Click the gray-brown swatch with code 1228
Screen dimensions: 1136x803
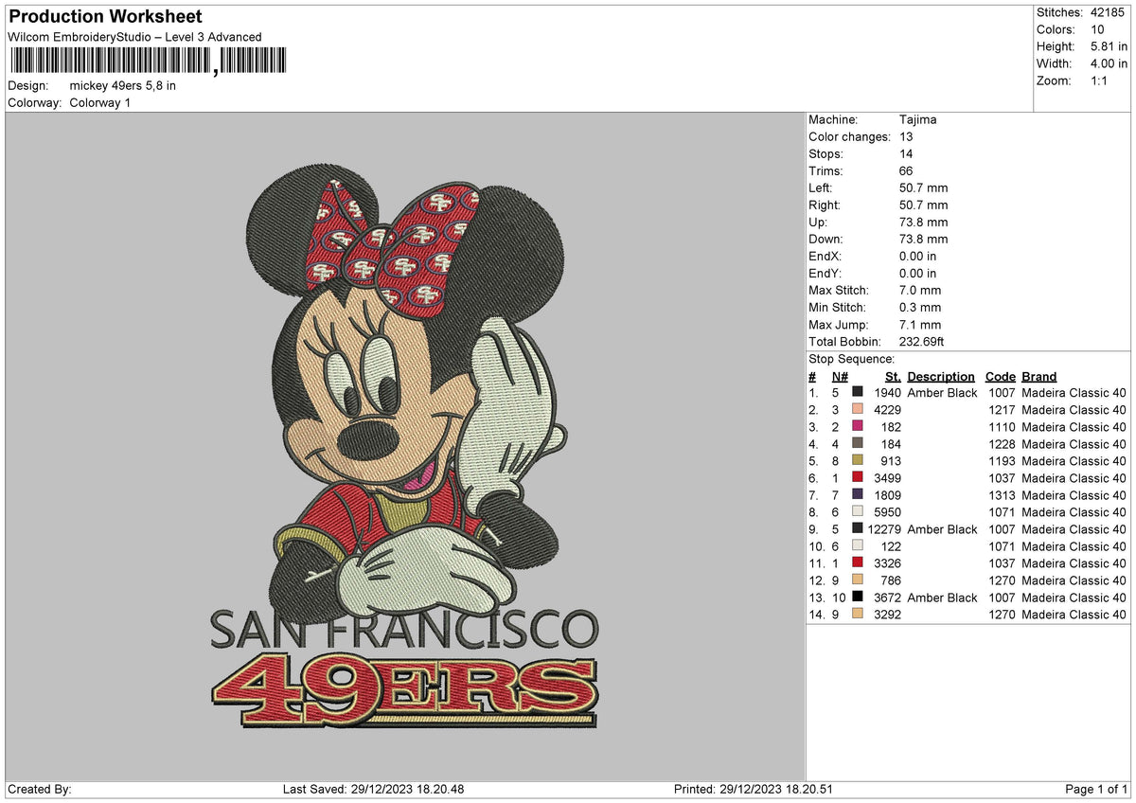tap(858, 442)
